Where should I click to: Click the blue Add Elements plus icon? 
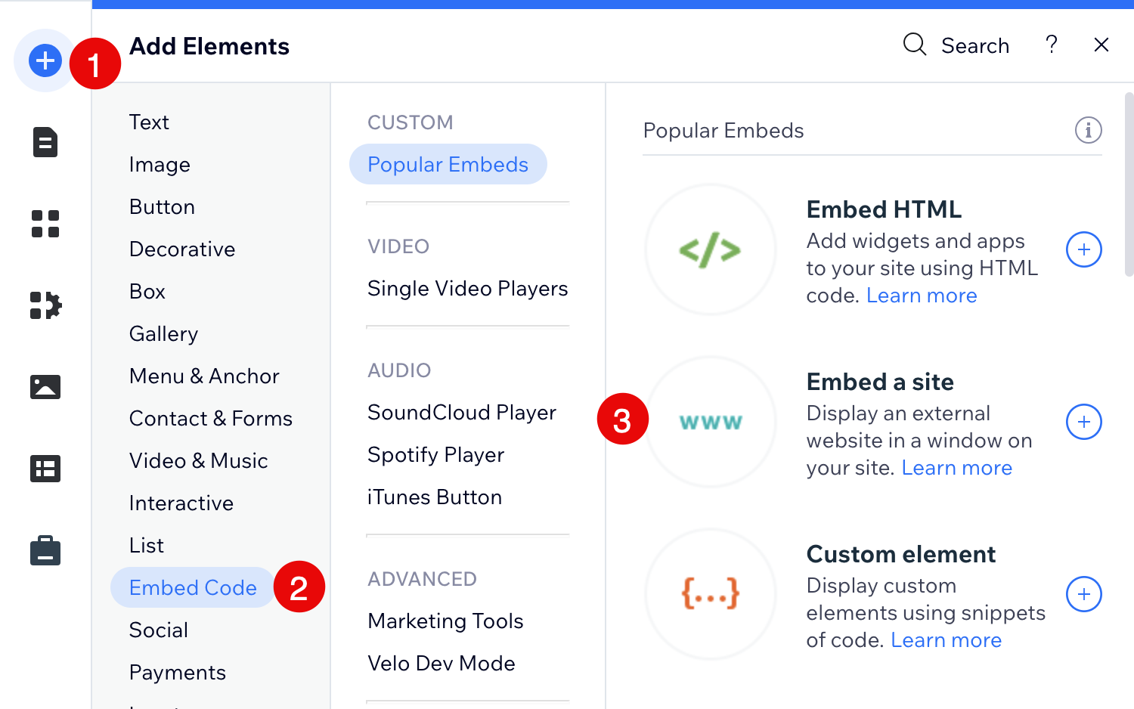click(45, 60)
